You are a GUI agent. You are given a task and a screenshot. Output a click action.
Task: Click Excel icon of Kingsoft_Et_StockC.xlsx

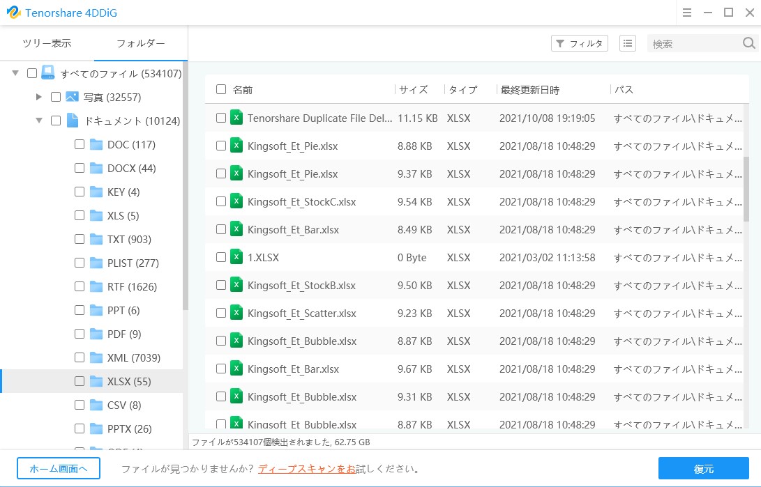click(x=236, y=201)
